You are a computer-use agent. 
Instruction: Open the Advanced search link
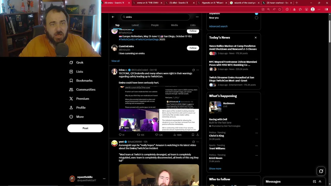(218, 26)
